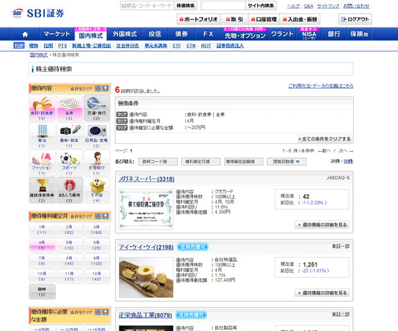Toggle the 12月 month filter
Image resolution: width=398 pixels, height=331 pixels.
[97, 276]
